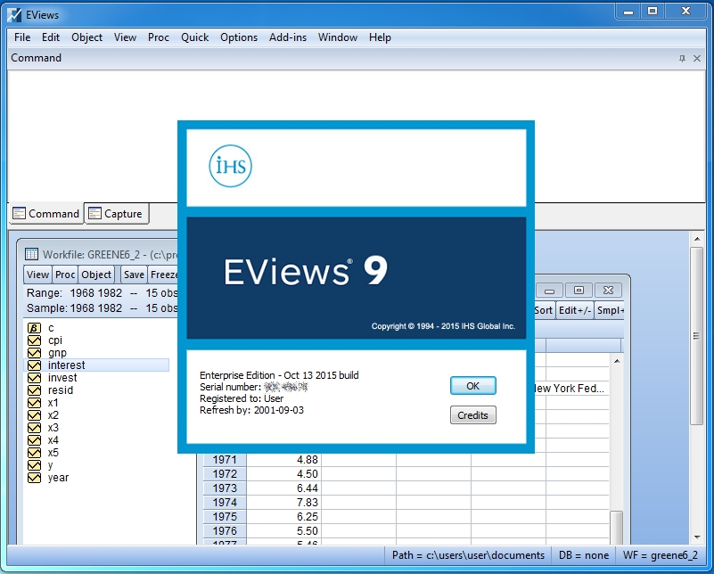Click the series icon beside year
This screenshot has height=574, width=714.
pyautogui.click(x=34, y=478)
